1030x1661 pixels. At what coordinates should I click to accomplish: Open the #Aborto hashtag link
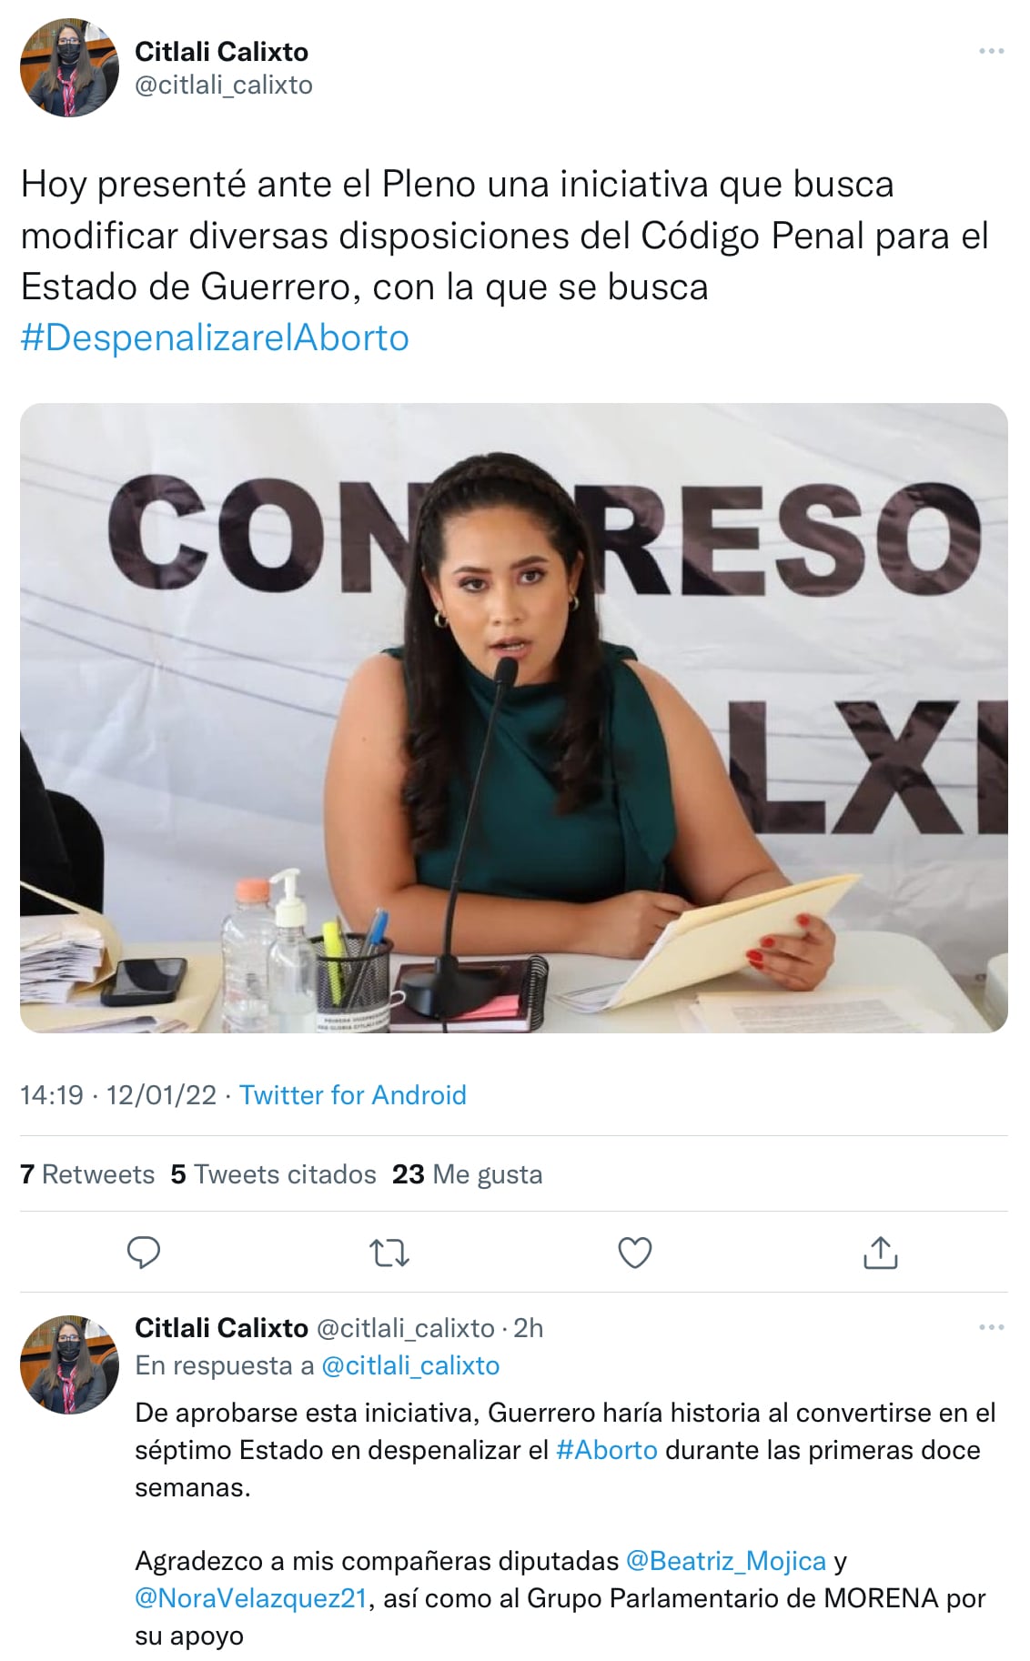tap(607, 1450)
